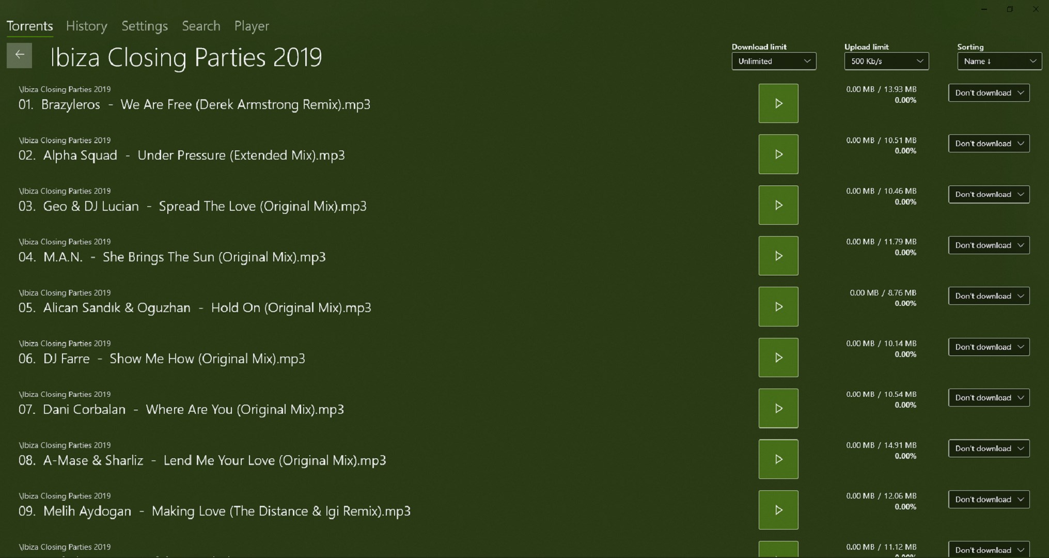Minimize the application window

(984, 9)
